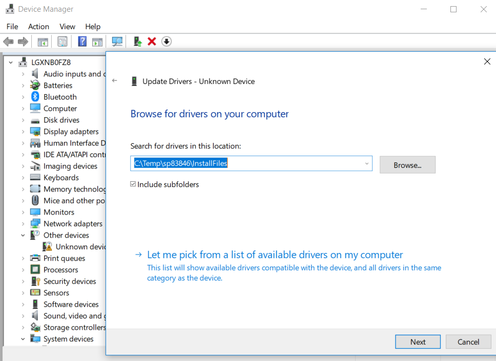
Task: Collapse the Other devices category
Action: pos(23,235)
